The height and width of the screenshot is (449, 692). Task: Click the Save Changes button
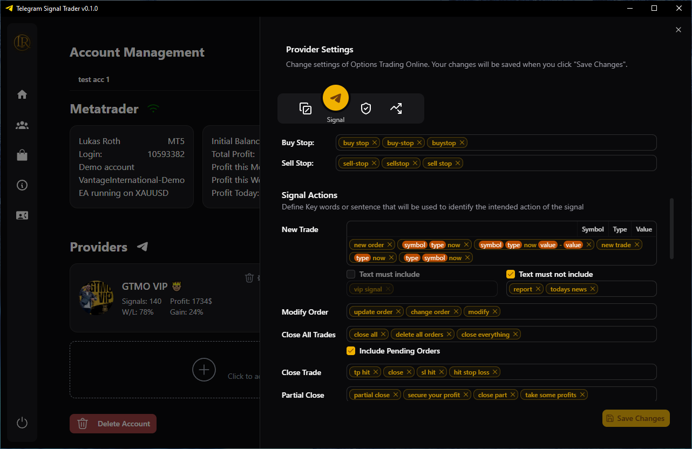(x=636, y=418)
